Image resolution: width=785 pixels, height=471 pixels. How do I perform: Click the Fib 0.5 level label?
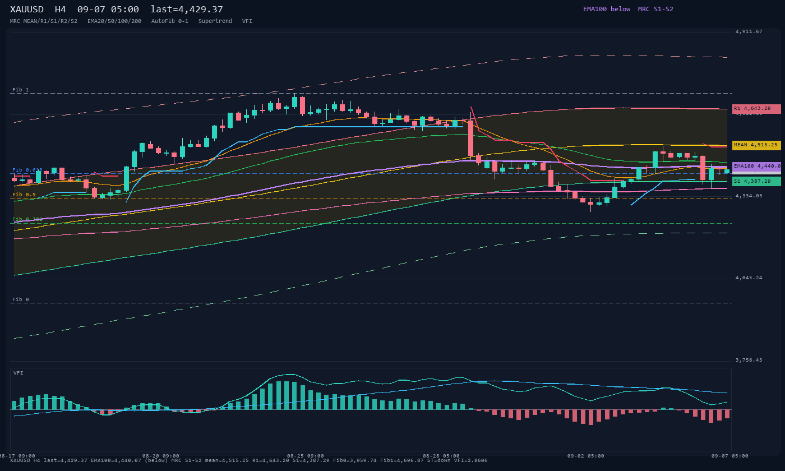click(x=24, y=195)
